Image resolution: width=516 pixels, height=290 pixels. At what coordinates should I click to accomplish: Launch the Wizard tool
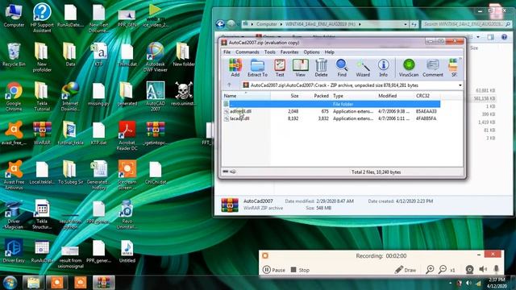363,68
